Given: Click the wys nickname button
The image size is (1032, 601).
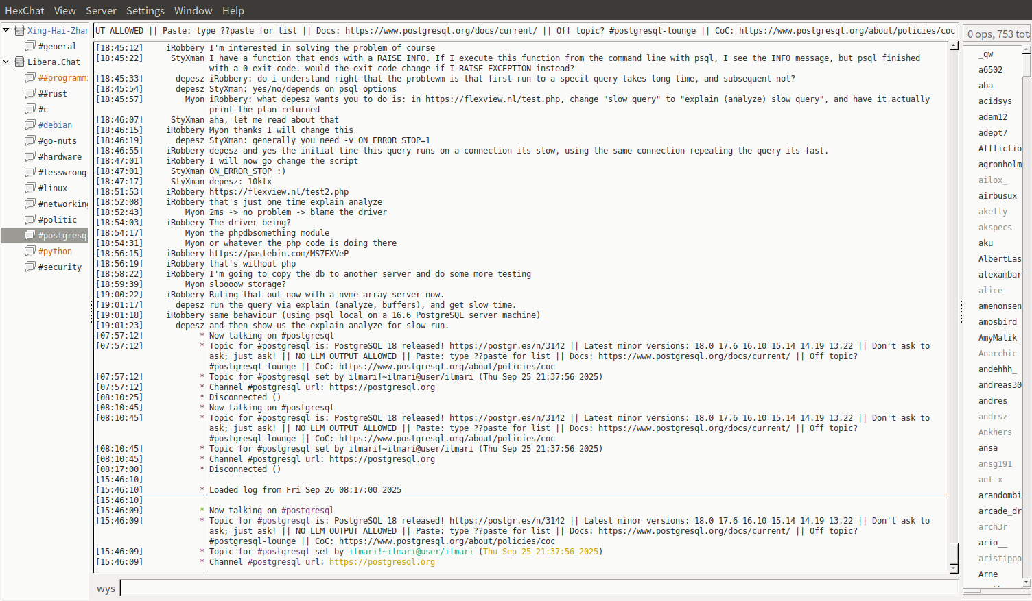Looking at the screenshot, I should pyautogui.click(x=106, y=589).
